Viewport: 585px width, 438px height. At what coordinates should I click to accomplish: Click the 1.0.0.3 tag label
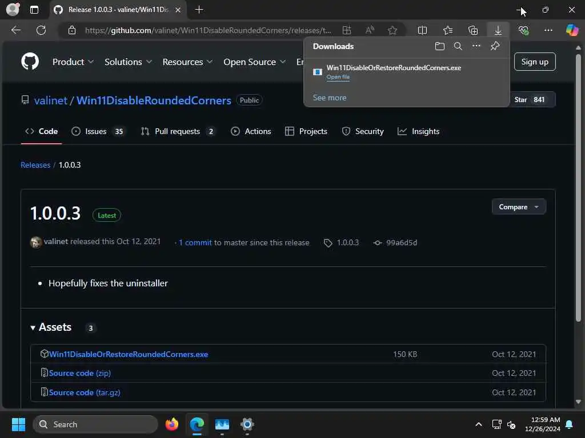coord(348,243)
